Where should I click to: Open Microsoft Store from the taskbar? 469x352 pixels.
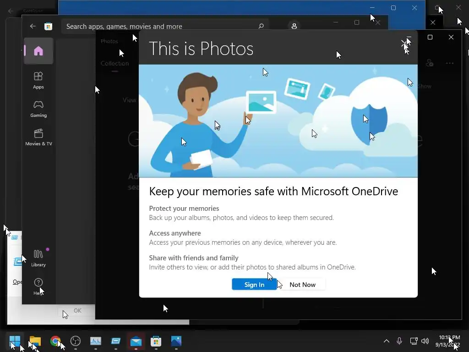156,341
